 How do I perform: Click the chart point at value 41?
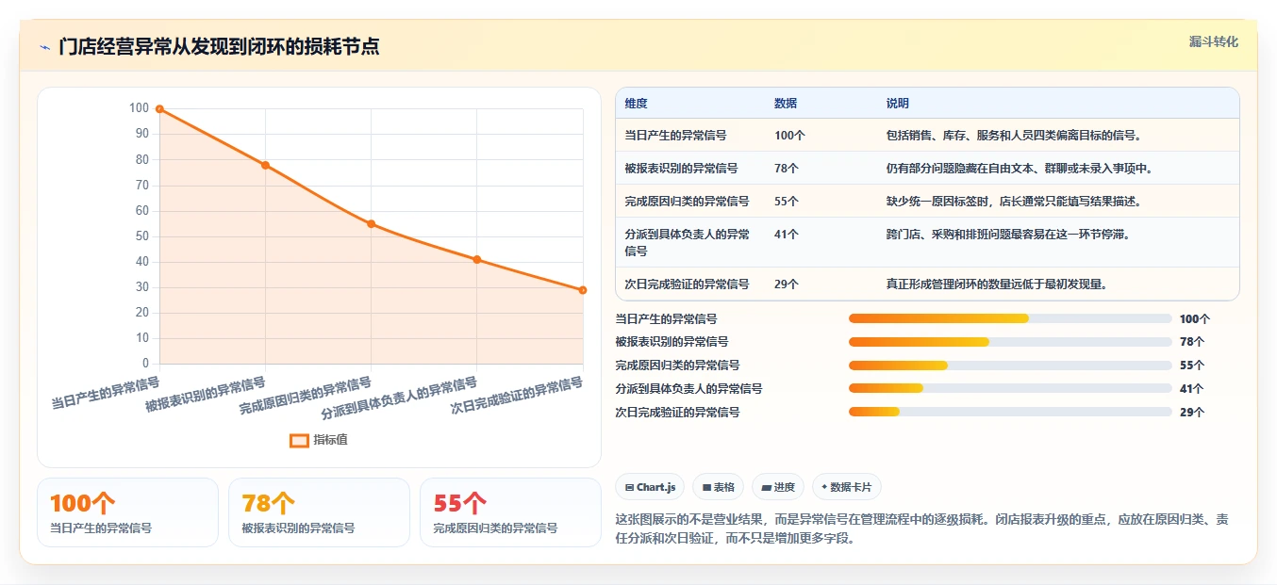[x=476, y=259]
